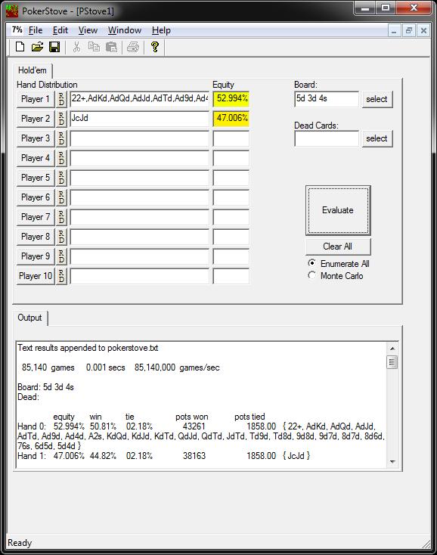Click the New document toolbar icon
The image size is (437, 555).
pos(20,47)
